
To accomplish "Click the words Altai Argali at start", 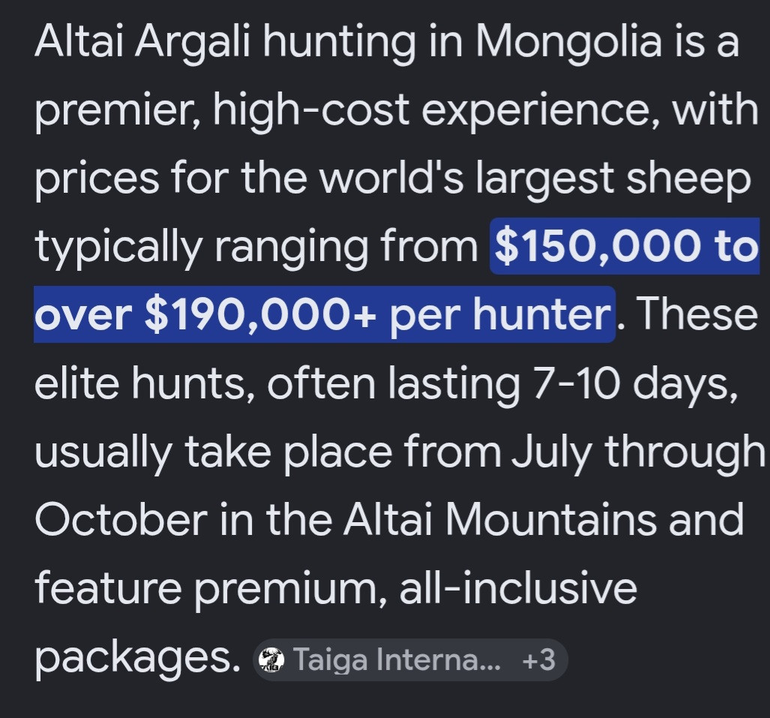I will click(x=143, y=41).
